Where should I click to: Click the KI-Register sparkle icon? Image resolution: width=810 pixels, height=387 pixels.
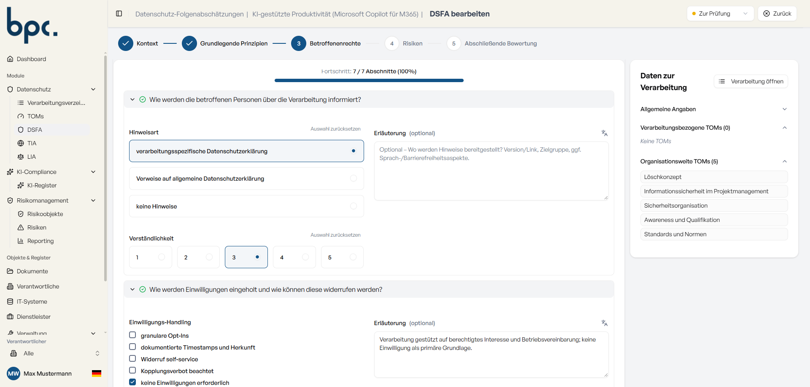coord(21,185)
